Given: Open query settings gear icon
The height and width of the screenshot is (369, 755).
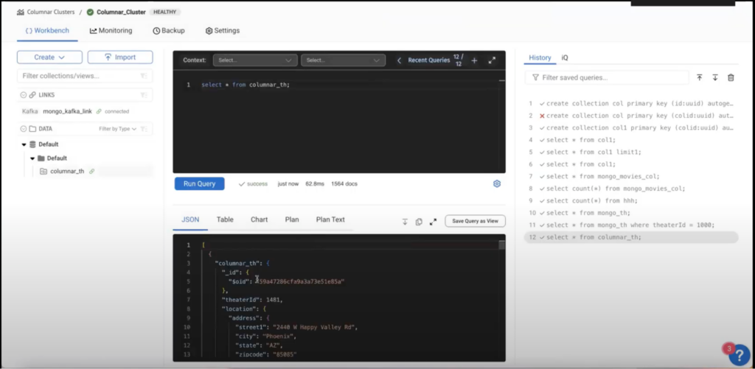Looking at the screenshot, I should pos(497,184).
